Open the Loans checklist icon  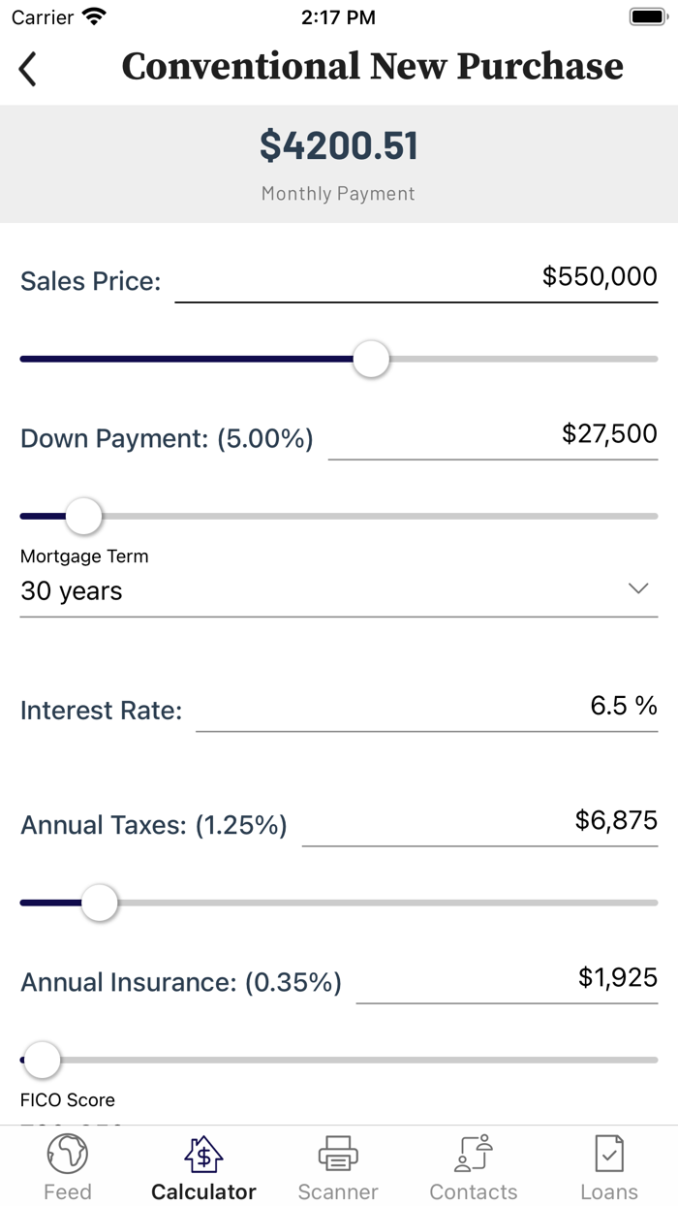pos(608,1154)
